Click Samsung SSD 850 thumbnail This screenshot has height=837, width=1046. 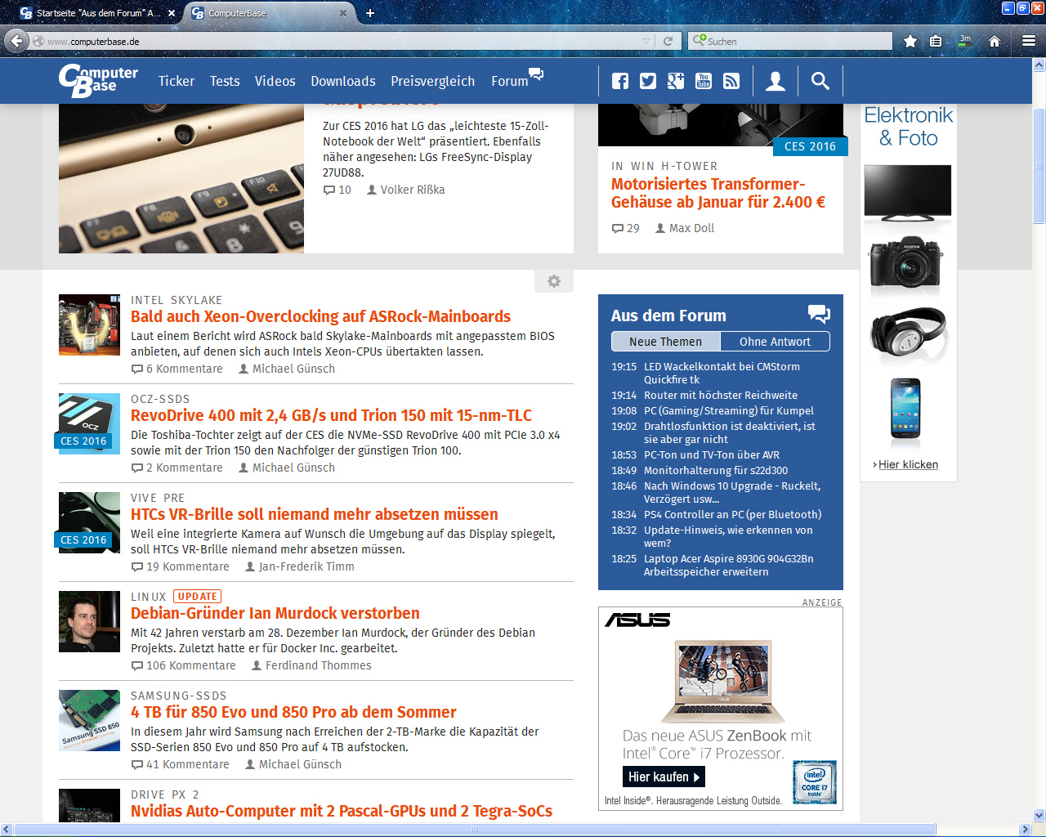pyautogui.click(x=90, y=720)
